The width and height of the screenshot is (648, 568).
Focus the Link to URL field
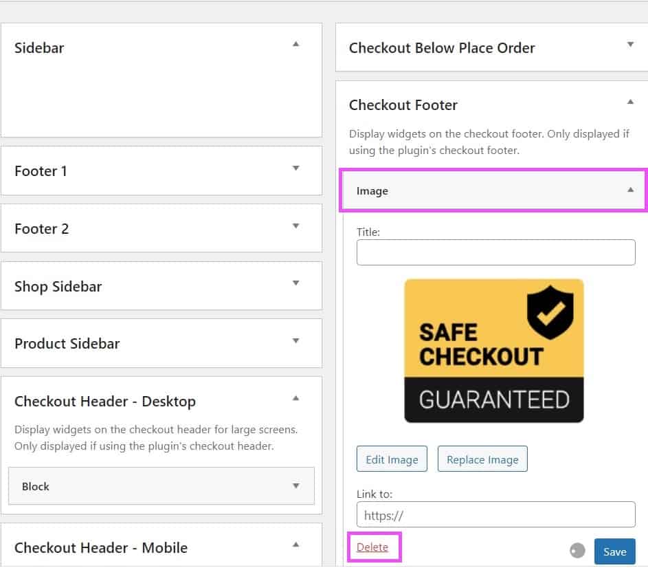click(x=495, y=514)
